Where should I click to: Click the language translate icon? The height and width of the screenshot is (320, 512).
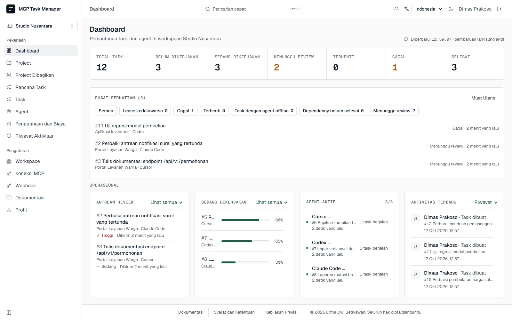pyautogui.click(x=407, y=9)
